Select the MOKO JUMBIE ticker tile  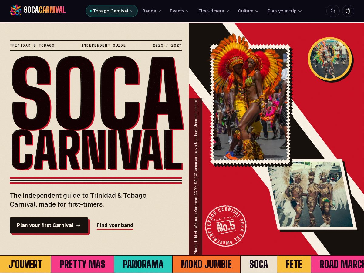(x=206, y=264)
